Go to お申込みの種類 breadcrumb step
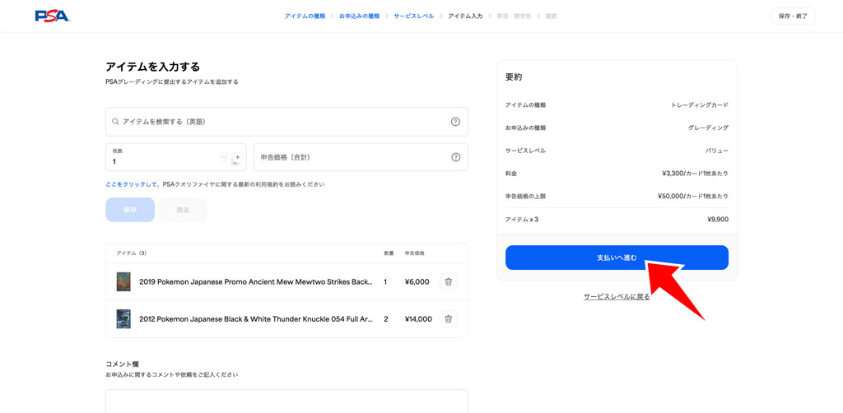This screenshot has height=413, width=843. click(x=360, y=16)
